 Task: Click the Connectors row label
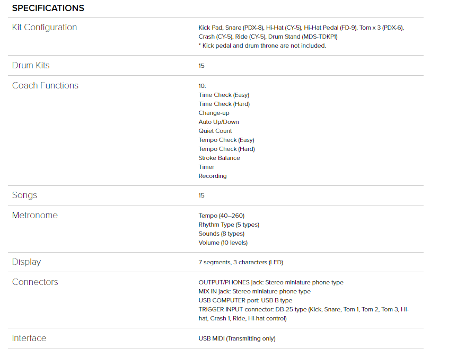pyautogui.click(x=35, y=282)
